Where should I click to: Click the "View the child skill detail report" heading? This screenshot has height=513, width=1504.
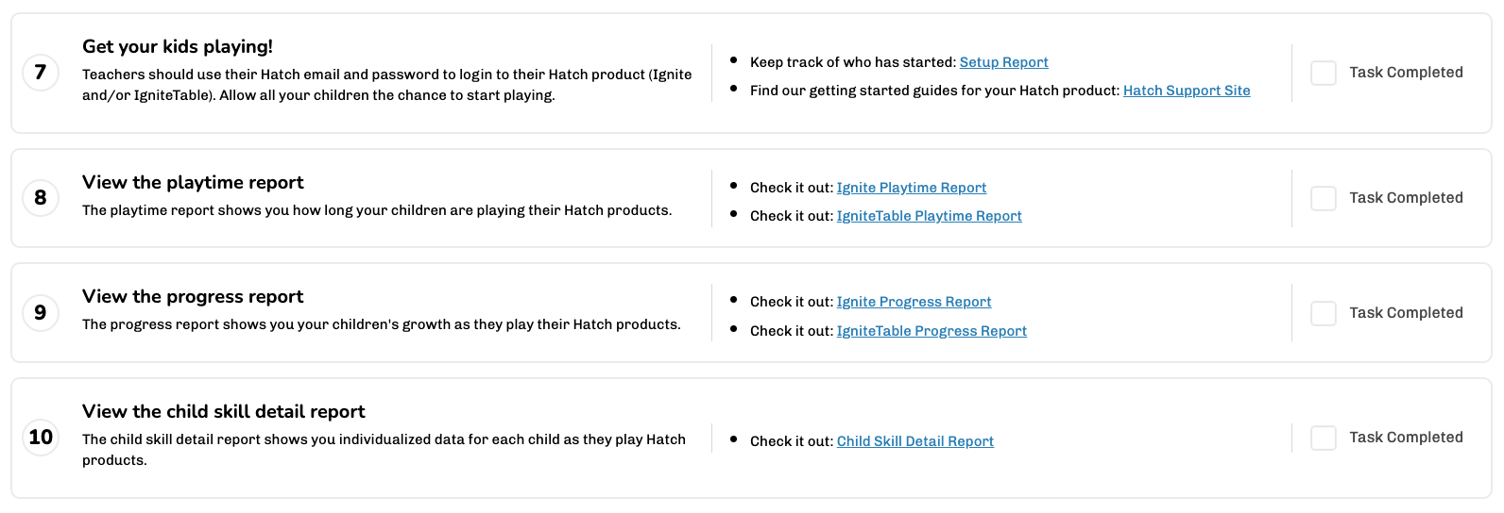click(224, 411)
